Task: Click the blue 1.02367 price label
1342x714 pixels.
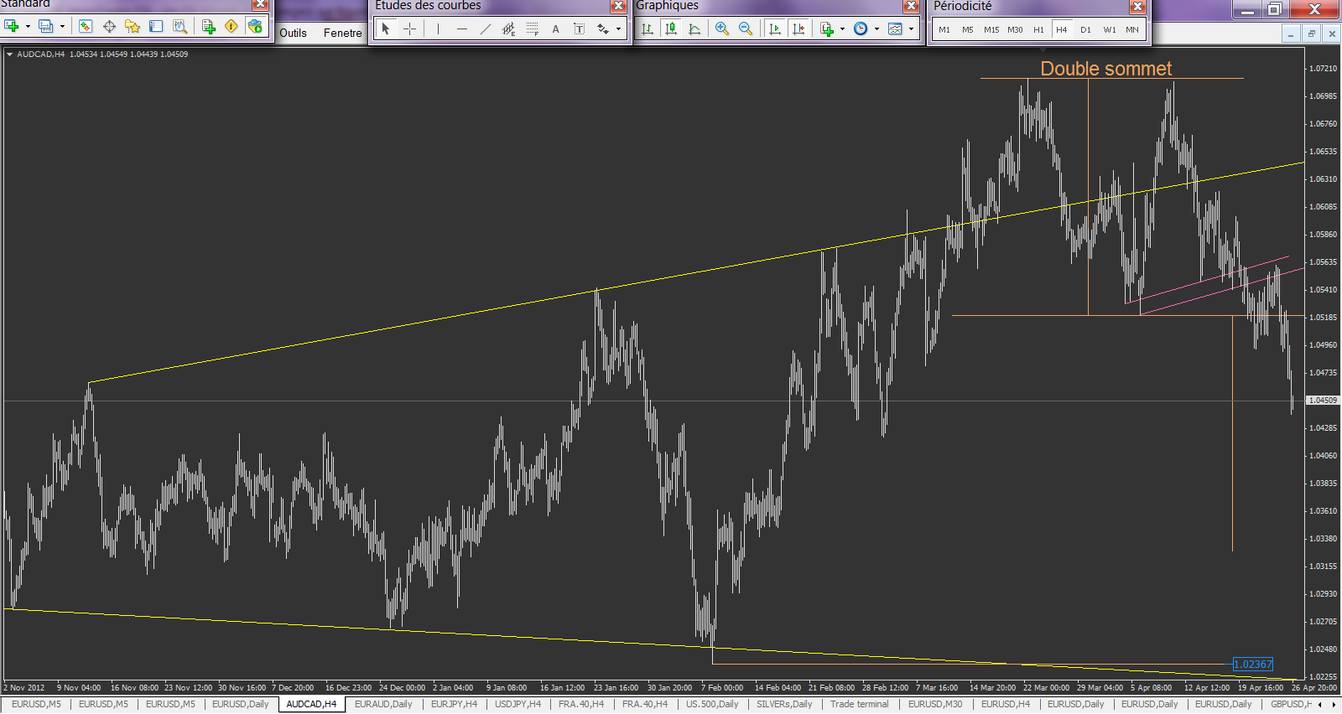Action: click(1252, 665)
